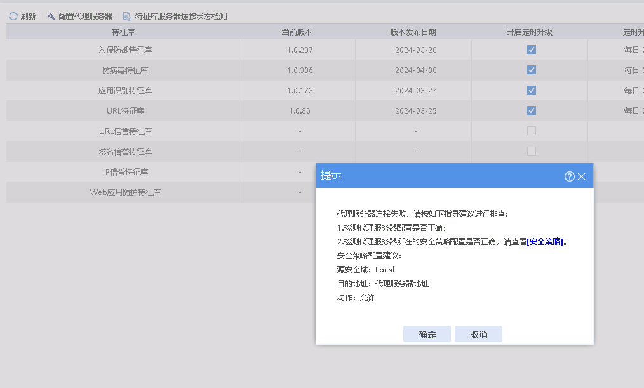644x388 pixels.
Task: Click version cell 1.0.86
Action: pyautogui.click(x=300, y=111)
